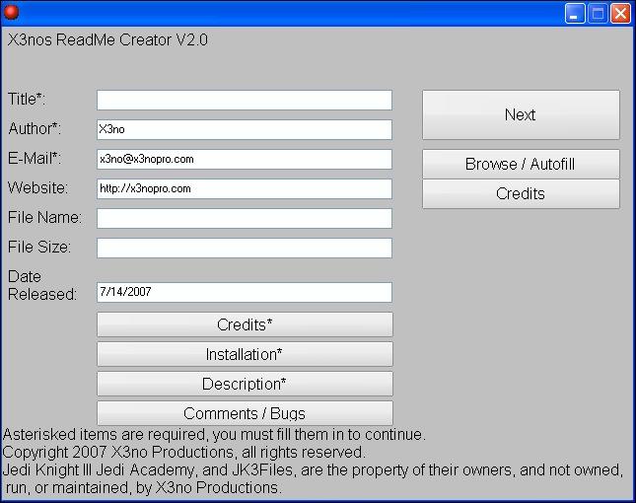Screen dimensions: 636x503
Task: Focus the empty File Name field
Action: tap(245, 218)
